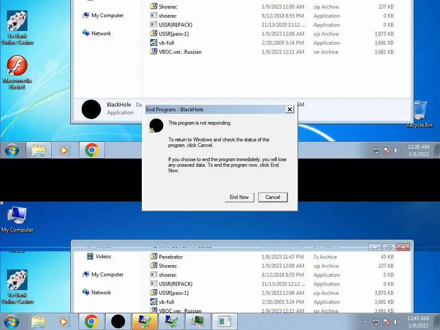This screenshot has height=330, width=440.
Task: Select Videos in lower Explorer sidebar
Action: [x=99, y=257]
